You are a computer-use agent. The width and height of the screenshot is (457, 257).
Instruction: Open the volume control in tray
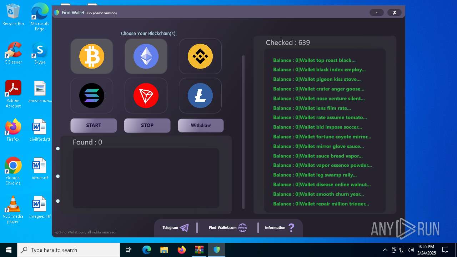click(411, 250)
